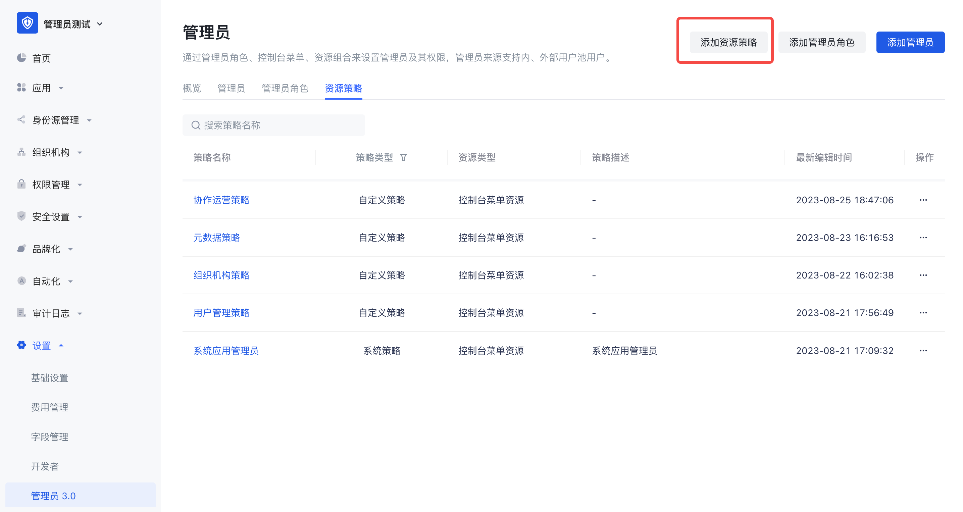963x512 pixels.
Task: Open the more actions dots for 协作运营策略
Action: pyautogui.click(x=923, y=200)
